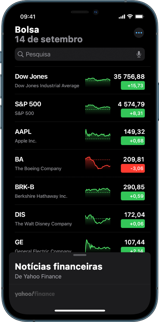Tap the microphone dictation icon in search
The image size is (159, 322).
click(x=139, y=54)
